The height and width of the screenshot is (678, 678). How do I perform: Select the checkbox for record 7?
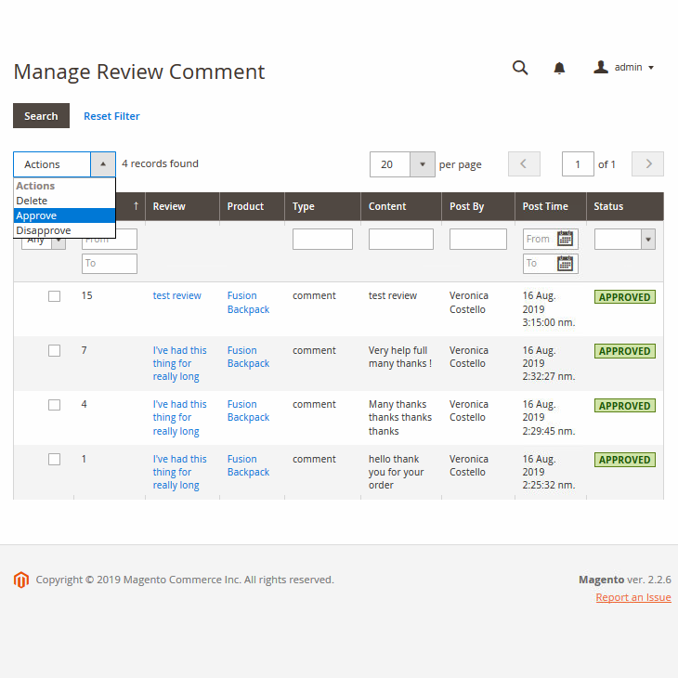pos(54,351)
